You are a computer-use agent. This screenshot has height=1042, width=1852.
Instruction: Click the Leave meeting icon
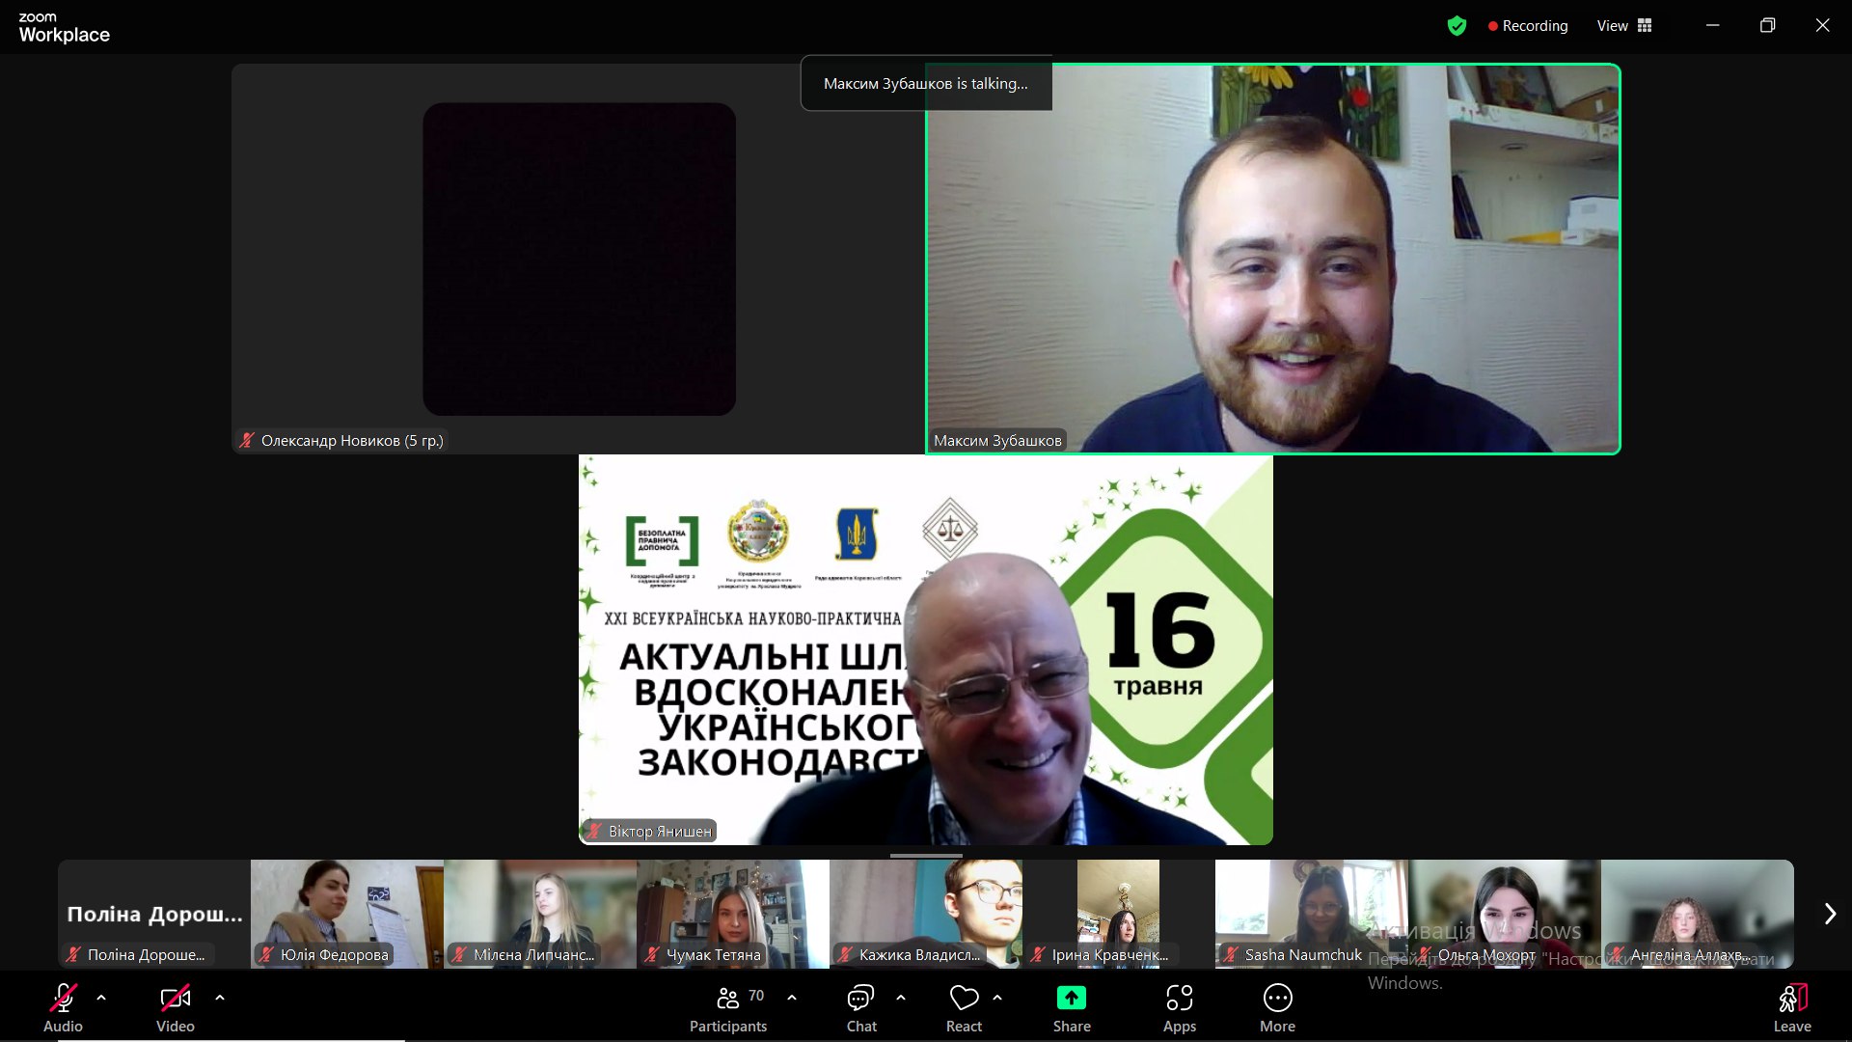pos(1791,998)
